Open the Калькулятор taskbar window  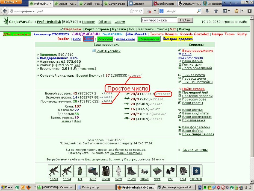[x=96, y=187]
